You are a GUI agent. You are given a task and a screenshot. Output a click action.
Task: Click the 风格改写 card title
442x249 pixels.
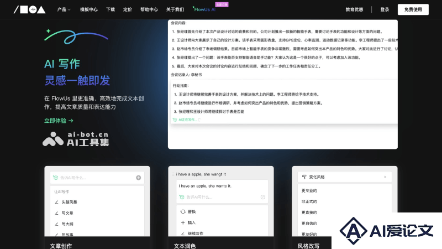[x=308, y=246]
